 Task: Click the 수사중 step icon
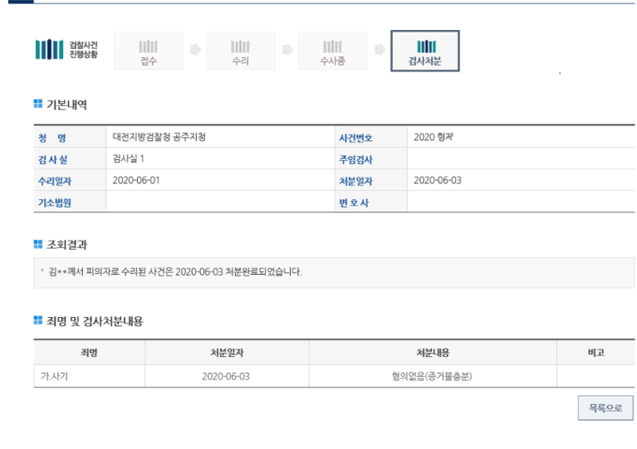click(x=332, y=51)
